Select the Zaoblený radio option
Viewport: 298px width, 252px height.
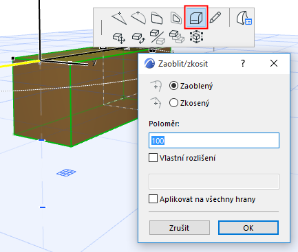coord(173,86)
